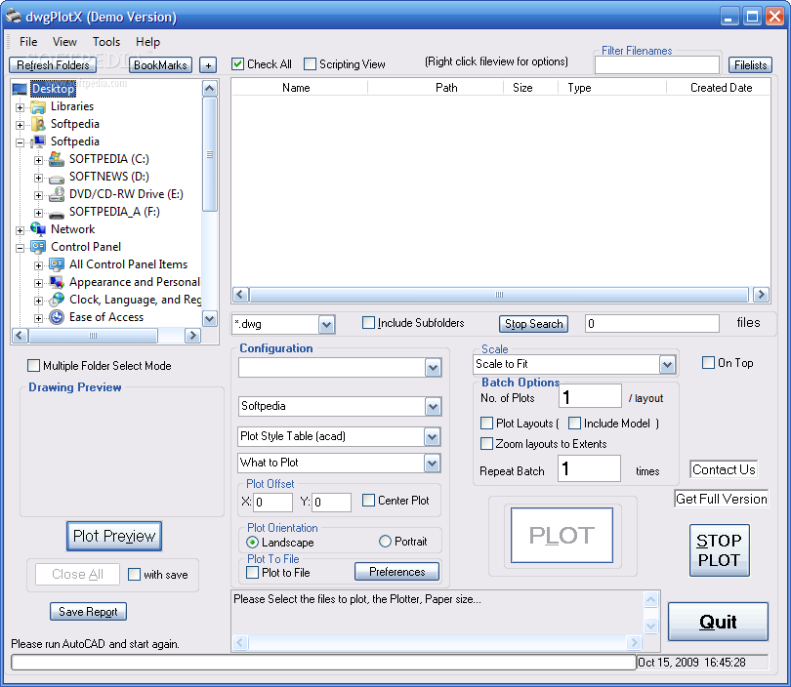Viewport: 791px width, 687px height.
Task: Click the Softpedia user folder icon
Action: tap(38, 124)
